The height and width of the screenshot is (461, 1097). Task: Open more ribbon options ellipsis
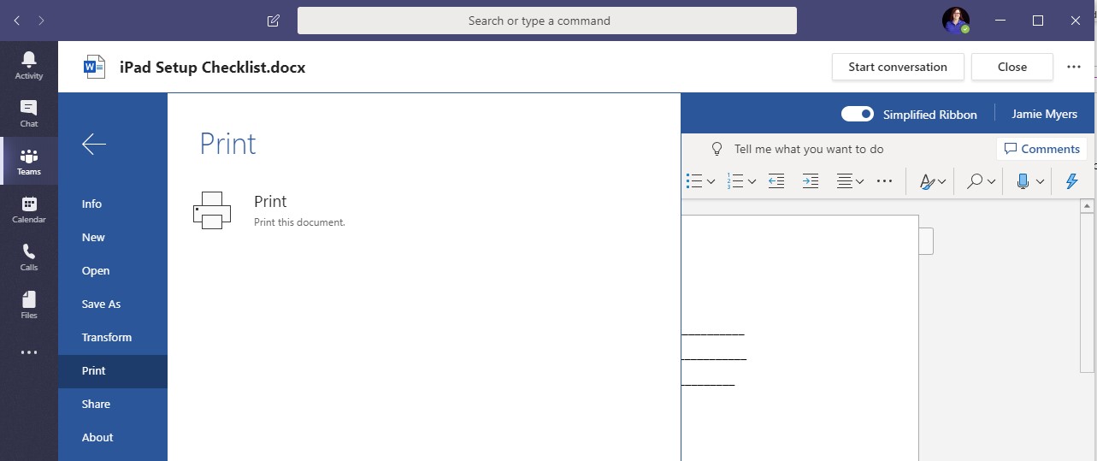pos(885,181)
